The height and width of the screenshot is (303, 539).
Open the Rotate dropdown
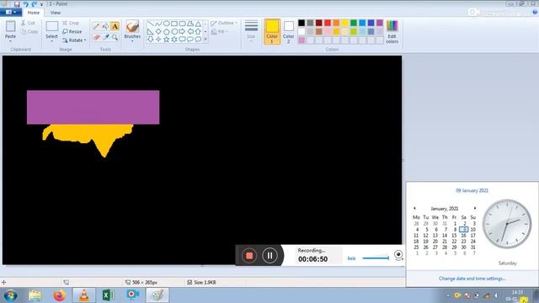[74, 40]
